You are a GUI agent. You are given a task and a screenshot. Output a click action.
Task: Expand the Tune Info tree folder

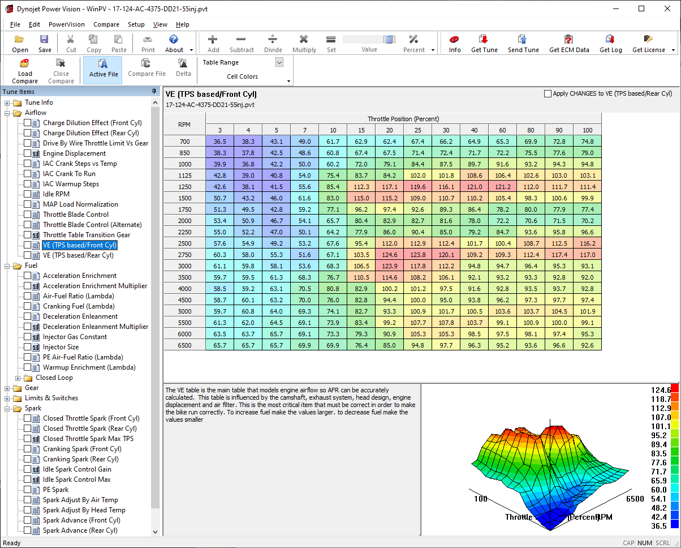click(7, 102)
